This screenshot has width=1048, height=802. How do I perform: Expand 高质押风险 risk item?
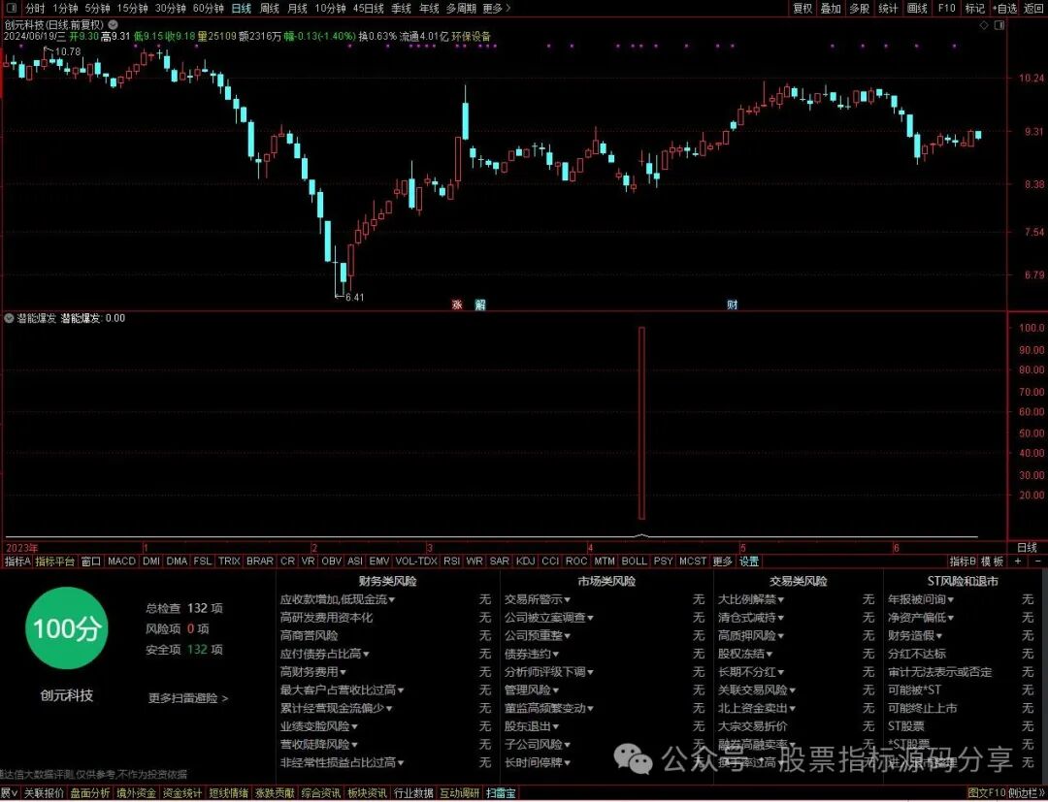tap(751, 636)
